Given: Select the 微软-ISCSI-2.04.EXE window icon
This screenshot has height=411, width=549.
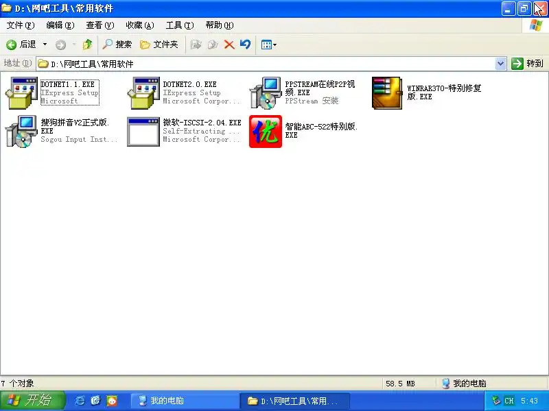Looking at the screenshot, I should 143,132.
